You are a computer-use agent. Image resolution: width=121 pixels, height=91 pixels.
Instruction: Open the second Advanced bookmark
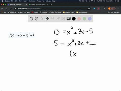tap(82, 12)
